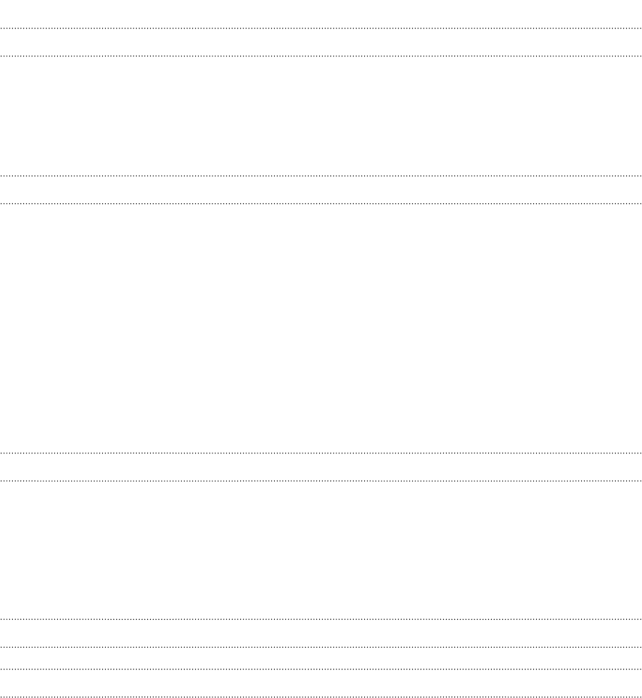Click the ninth dotted answer line
Viewport: 642px width, 698px height.
tap(321, 669)
